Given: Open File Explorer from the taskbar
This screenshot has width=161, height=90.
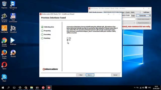Looking at the screenshot, I should click(x=31, y=87).
